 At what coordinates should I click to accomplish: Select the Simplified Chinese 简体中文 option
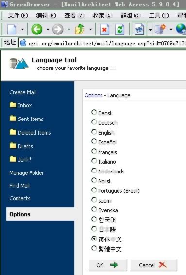coord(94,239)
